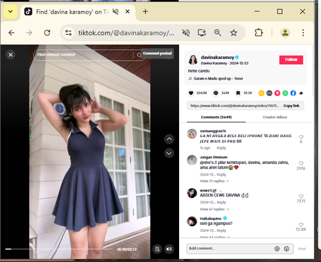Click the embed code icon
Screen dimensions: 321x262
(269, 93)
